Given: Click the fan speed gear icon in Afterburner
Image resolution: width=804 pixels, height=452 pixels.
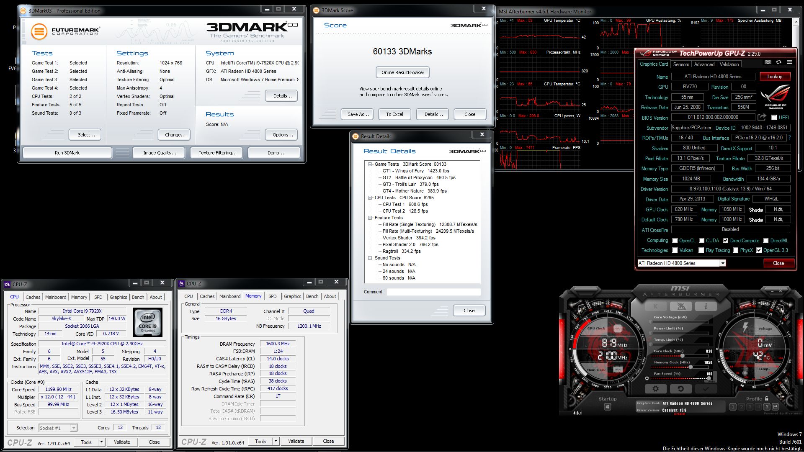Looking at the screenshot, I should (647, 378).
